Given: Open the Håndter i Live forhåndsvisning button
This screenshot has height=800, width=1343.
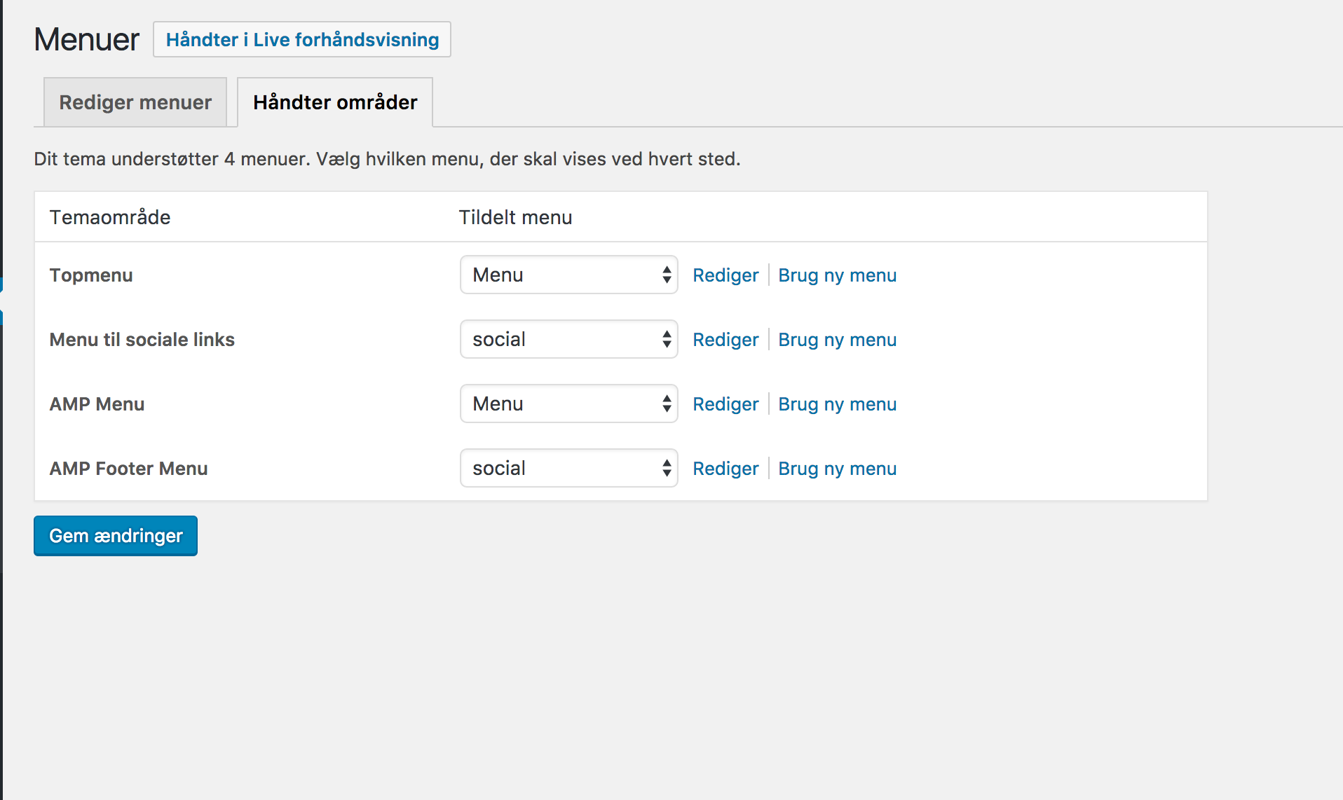Looking at the screenshot, I should coord(302,40).
